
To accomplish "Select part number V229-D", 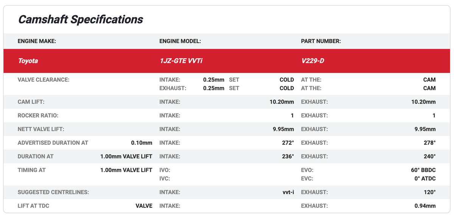I will [313, 61].
